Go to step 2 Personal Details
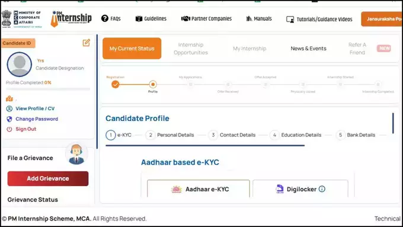Image resolution: width=403 pixels, height=227 pixels. pos(169,135)
